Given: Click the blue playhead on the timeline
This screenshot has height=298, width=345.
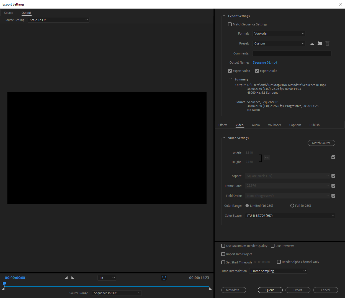Looking at the screenshot, I should [4, 284].
